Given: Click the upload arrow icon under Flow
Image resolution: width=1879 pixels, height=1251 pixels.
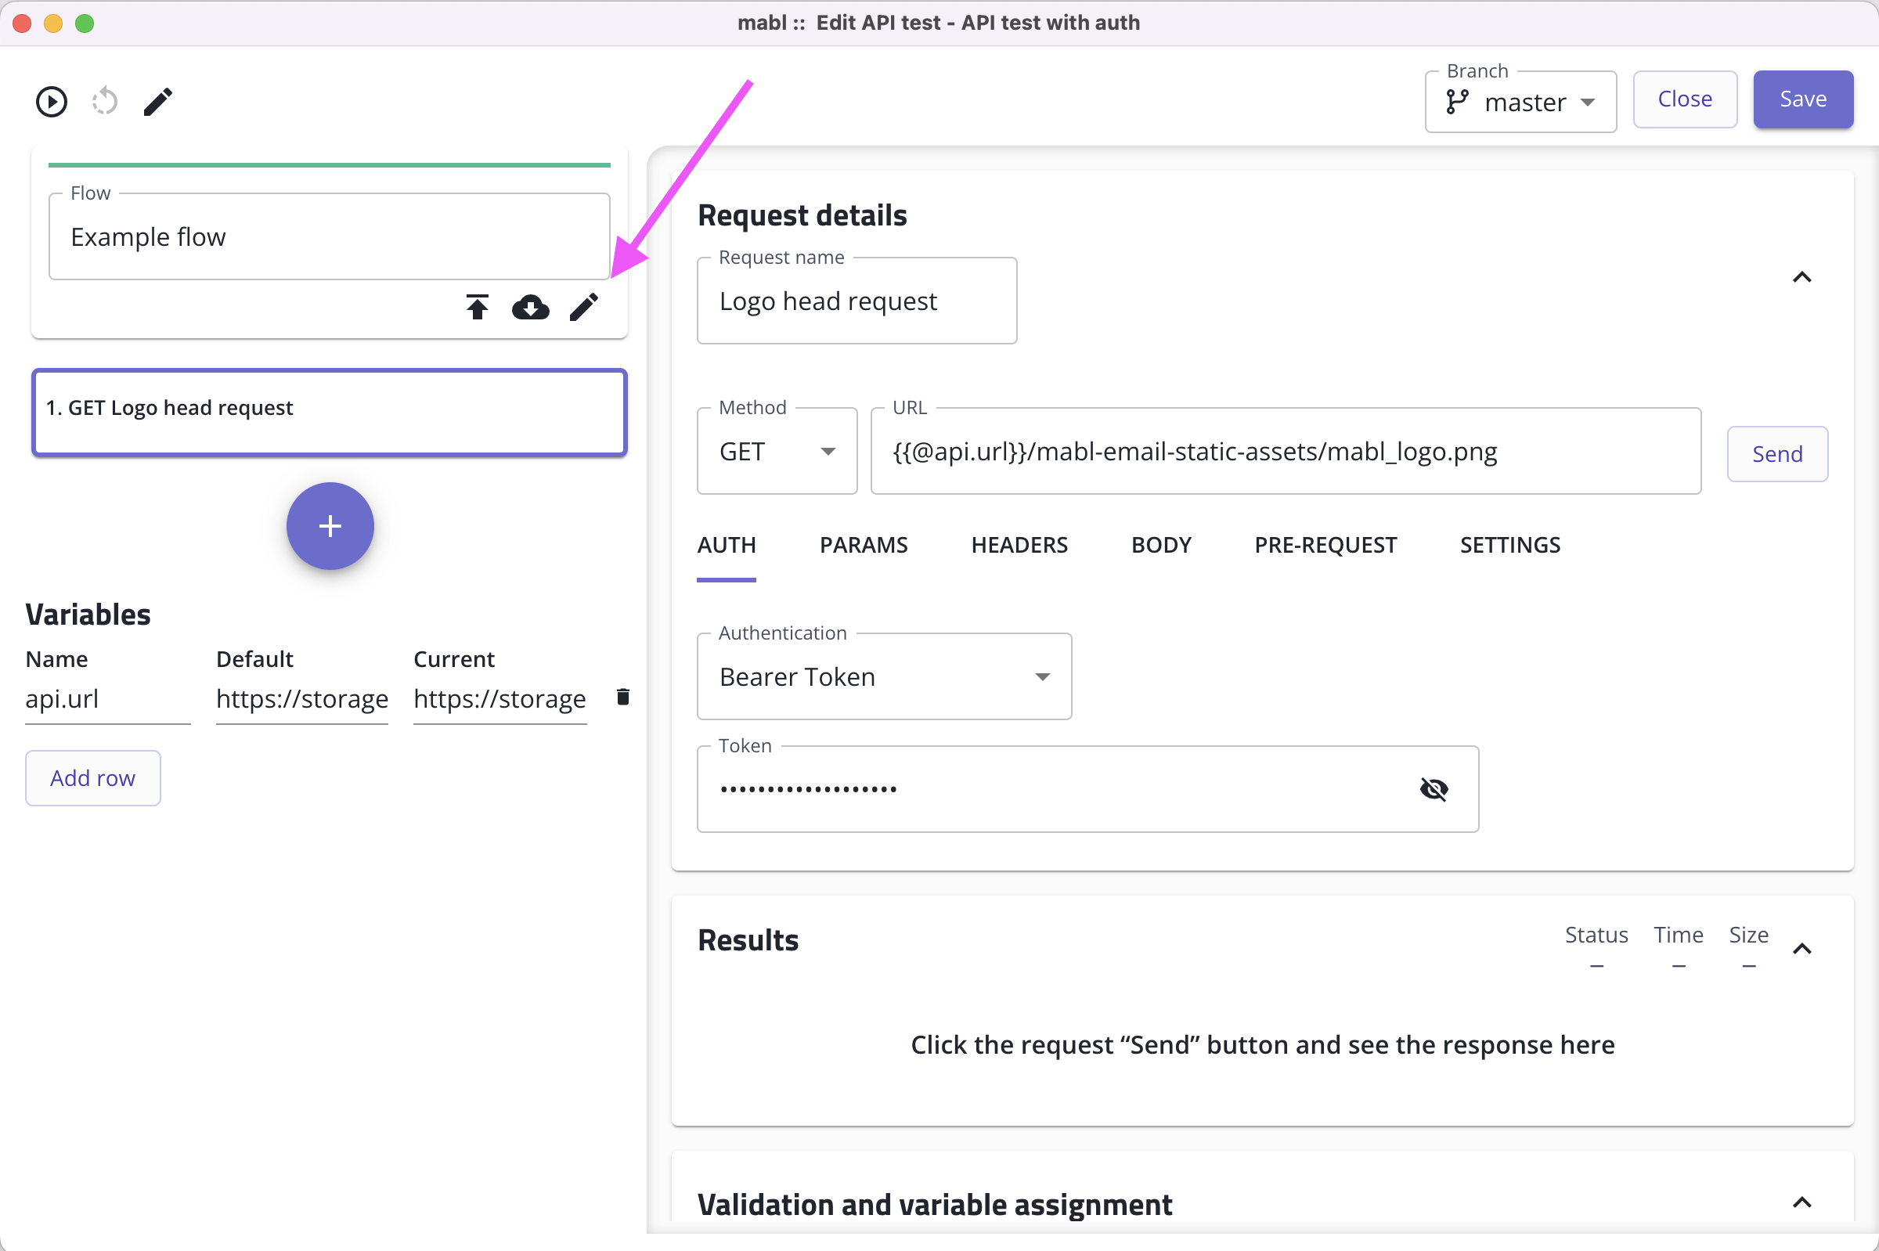Looking at the screenshot, I should pyautogui.click(x=477, y=306).
